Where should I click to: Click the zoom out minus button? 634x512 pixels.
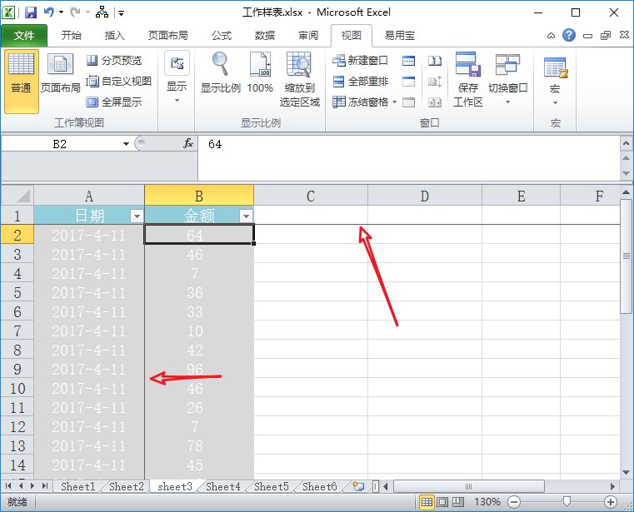tap(514, 502)
